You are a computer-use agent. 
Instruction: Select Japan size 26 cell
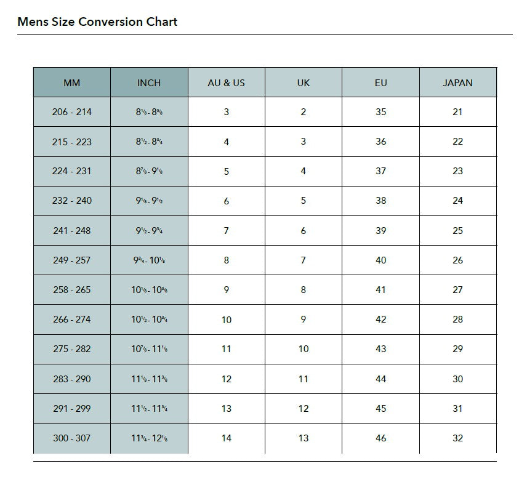[457, 260]
